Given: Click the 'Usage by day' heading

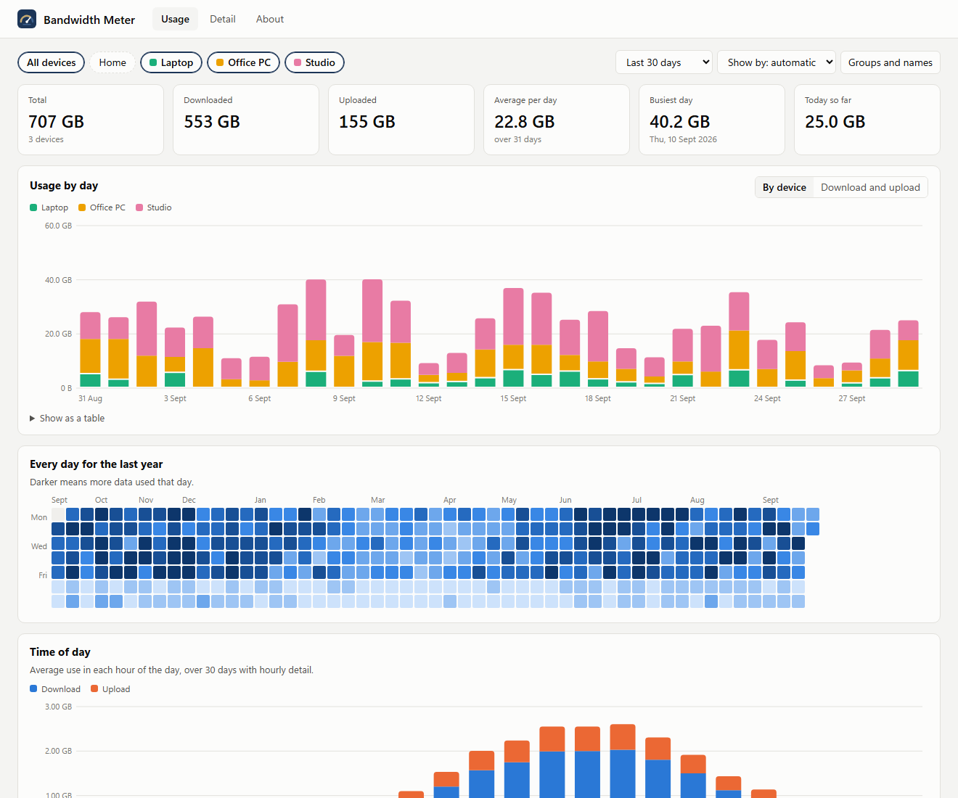Looking at the screenshot, I should 64,186.
